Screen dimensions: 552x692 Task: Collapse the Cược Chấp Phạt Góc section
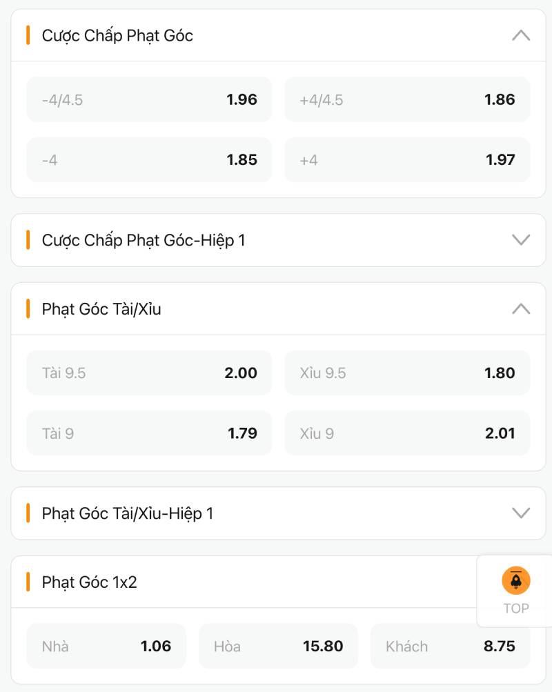[521, 35]
